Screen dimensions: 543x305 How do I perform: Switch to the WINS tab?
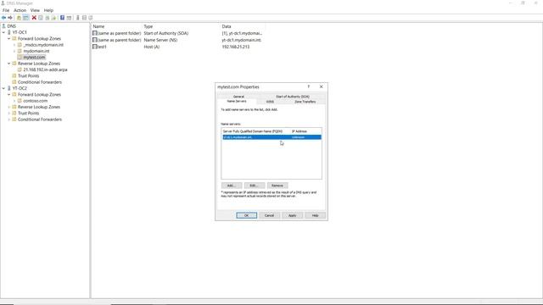click(x=270, y=102)
